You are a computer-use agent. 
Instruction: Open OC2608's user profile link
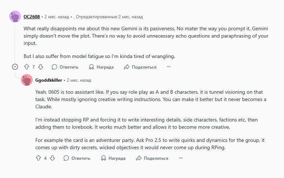pos(31,17)
